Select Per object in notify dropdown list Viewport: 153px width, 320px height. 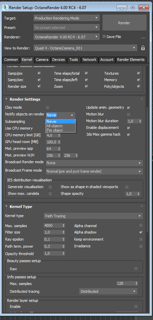tap(61, 130)
